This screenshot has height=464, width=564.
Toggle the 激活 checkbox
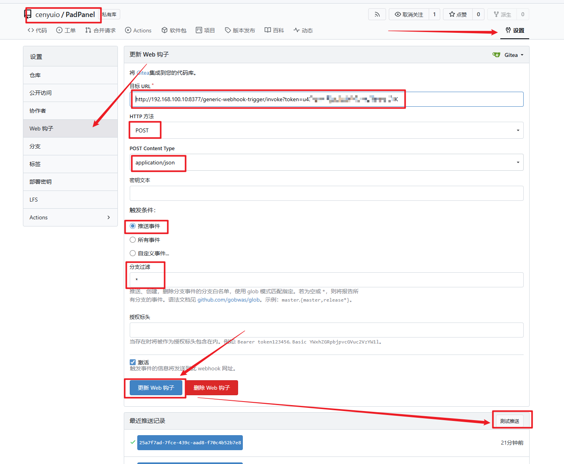133,362
